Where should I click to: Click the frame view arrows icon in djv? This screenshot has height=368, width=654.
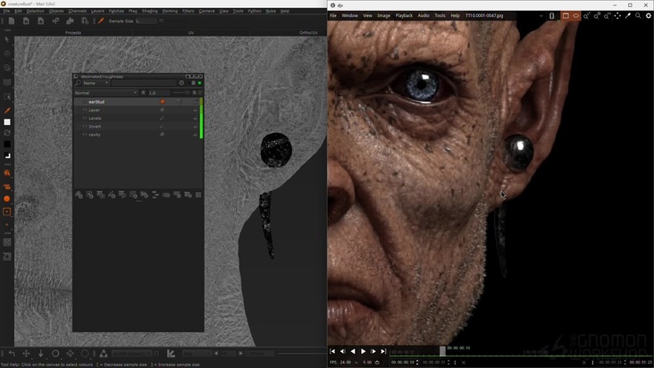[x=617, y=16]
